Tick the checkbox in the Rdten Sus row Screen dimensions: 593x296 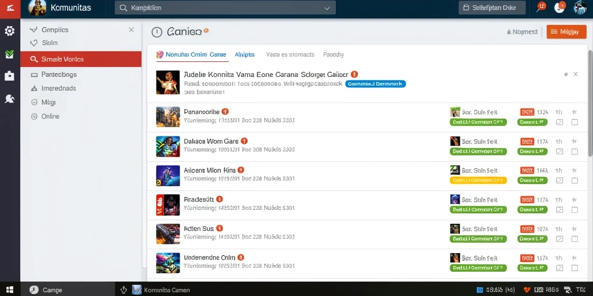click(574, 239)
